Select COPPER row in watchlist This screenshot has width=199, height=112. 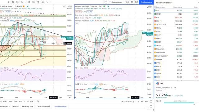177,59
